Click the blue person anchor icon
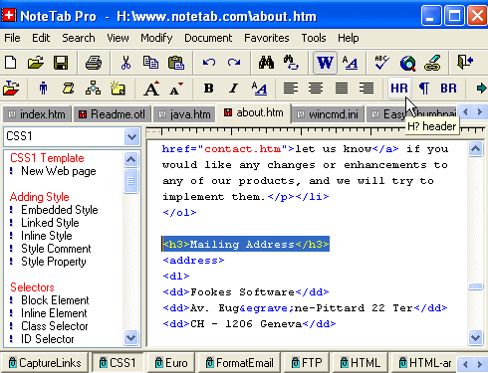Viewport: 488px width, 373px height. click(x=43, y=89)
